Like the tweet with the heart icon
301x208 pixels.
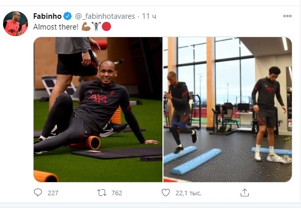[166, 192]
